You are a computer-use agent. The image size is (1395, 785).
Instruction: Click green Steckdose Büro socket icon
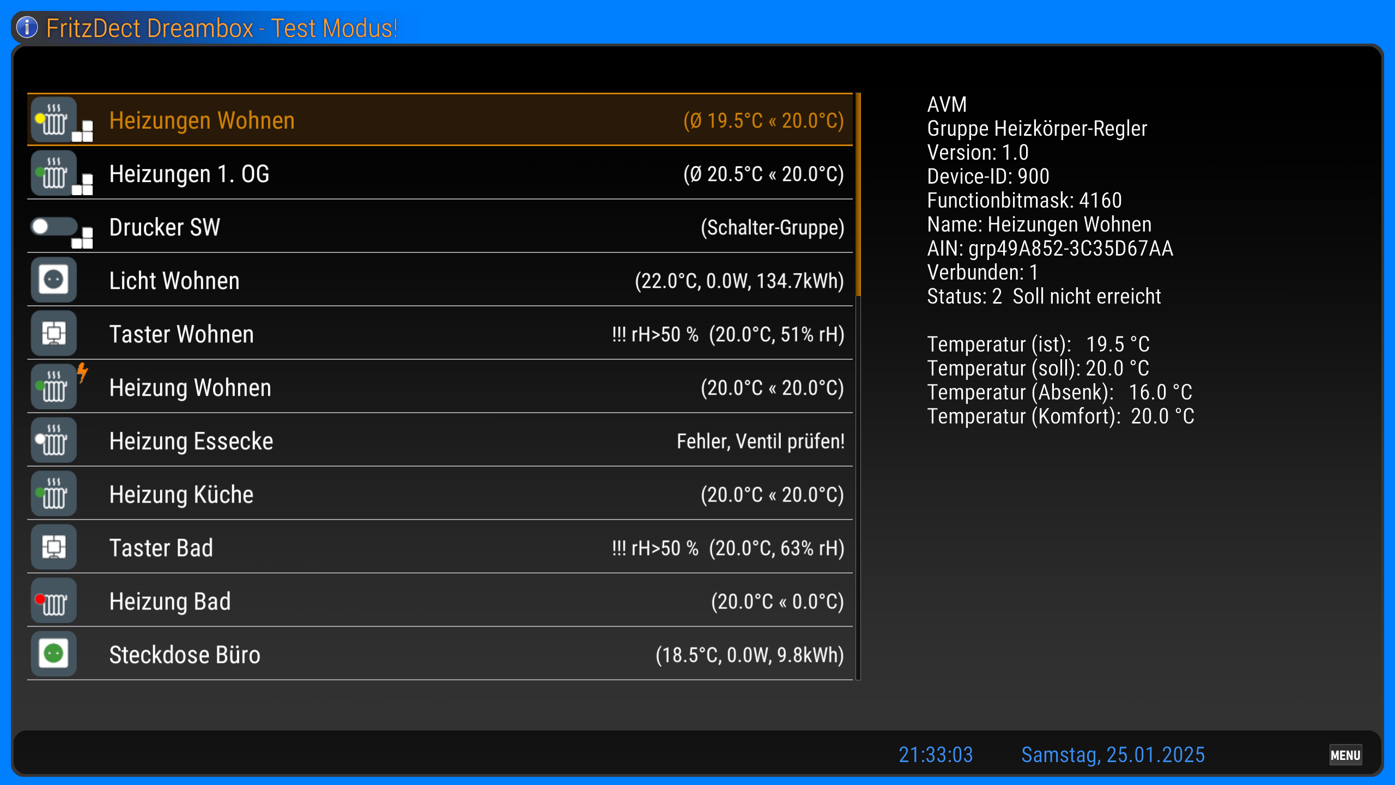pyautogui.click(x=54, y=654)
